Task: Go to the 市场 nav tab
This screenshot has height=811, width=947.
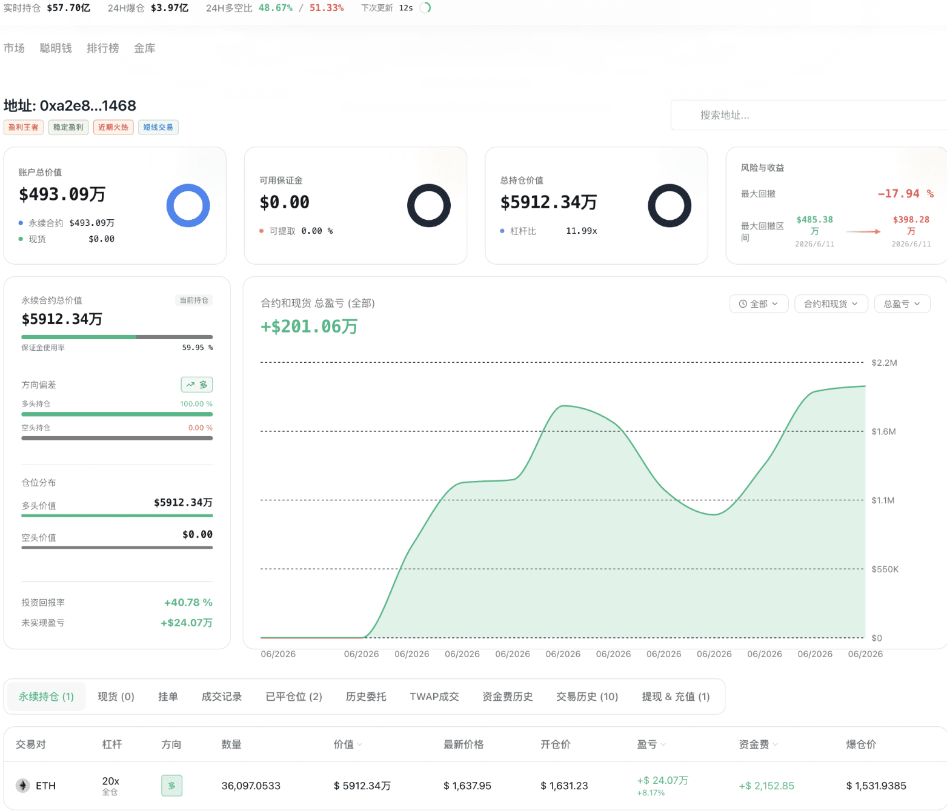Action: 14,48
